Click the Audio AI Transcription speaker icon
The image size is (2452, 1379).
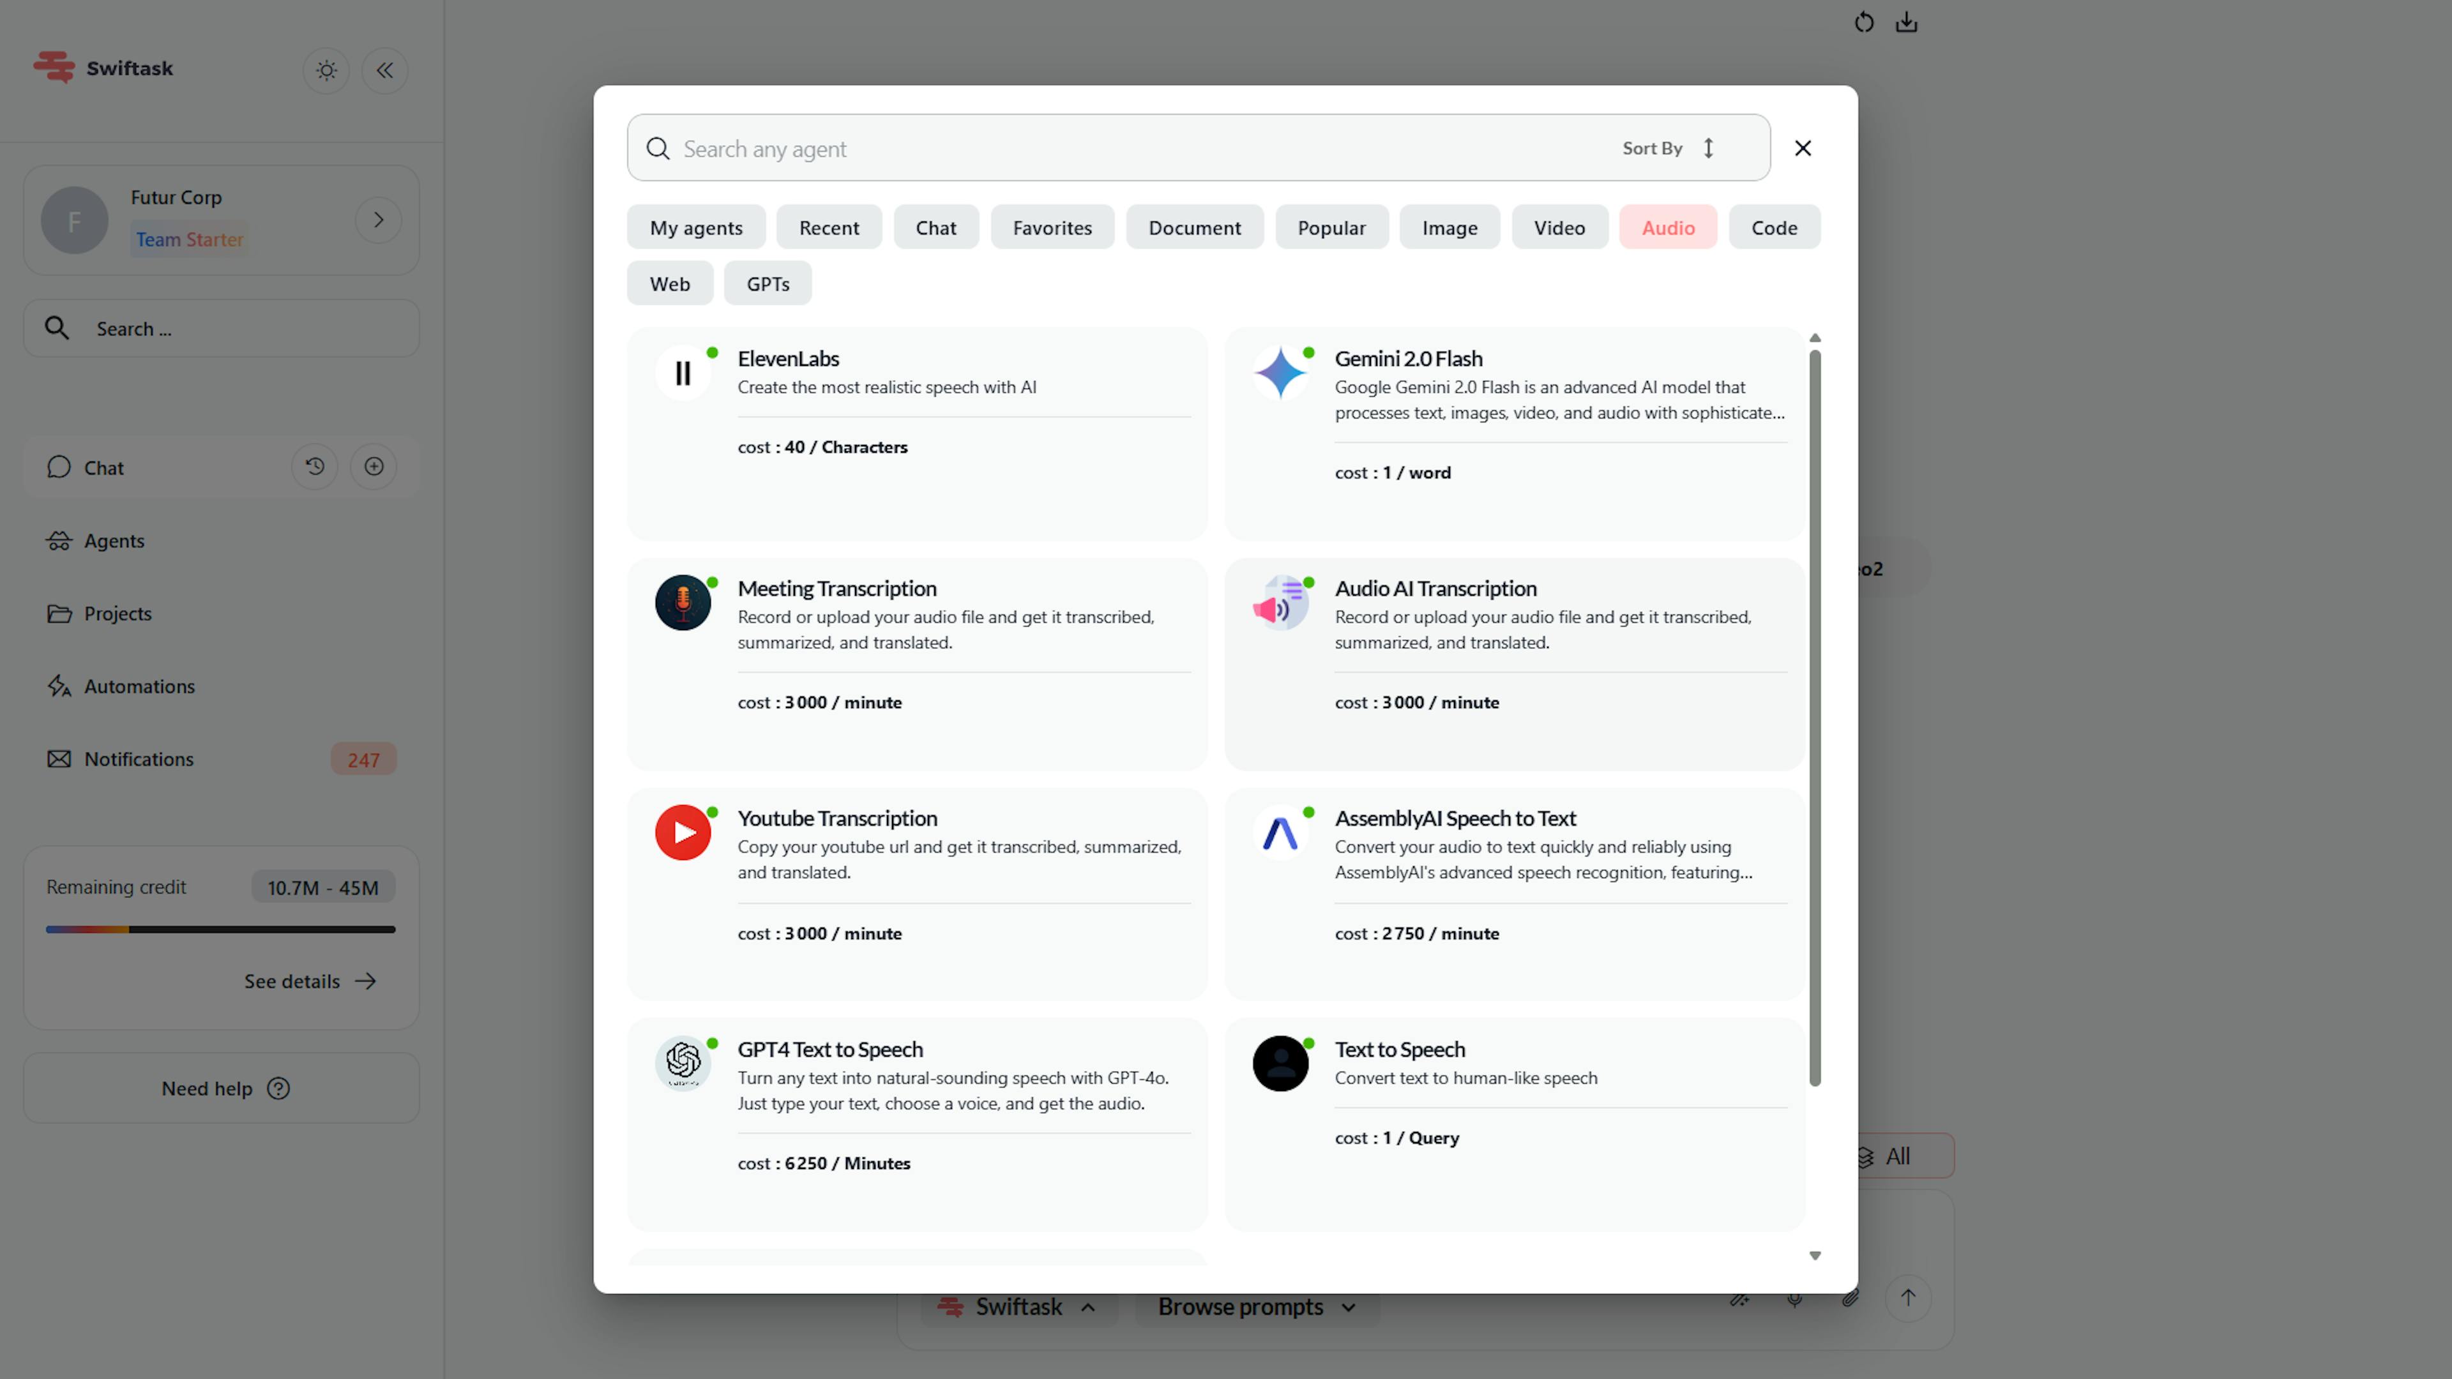pyautogui.click(x=1280, y=603)
